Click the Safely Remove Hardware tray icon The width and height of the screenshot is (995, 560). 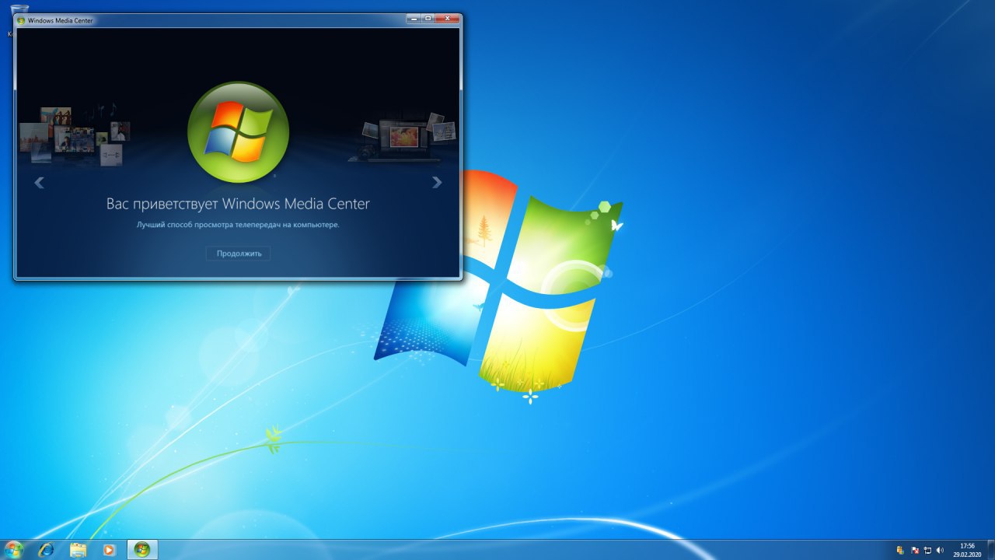tap(900, 550)
